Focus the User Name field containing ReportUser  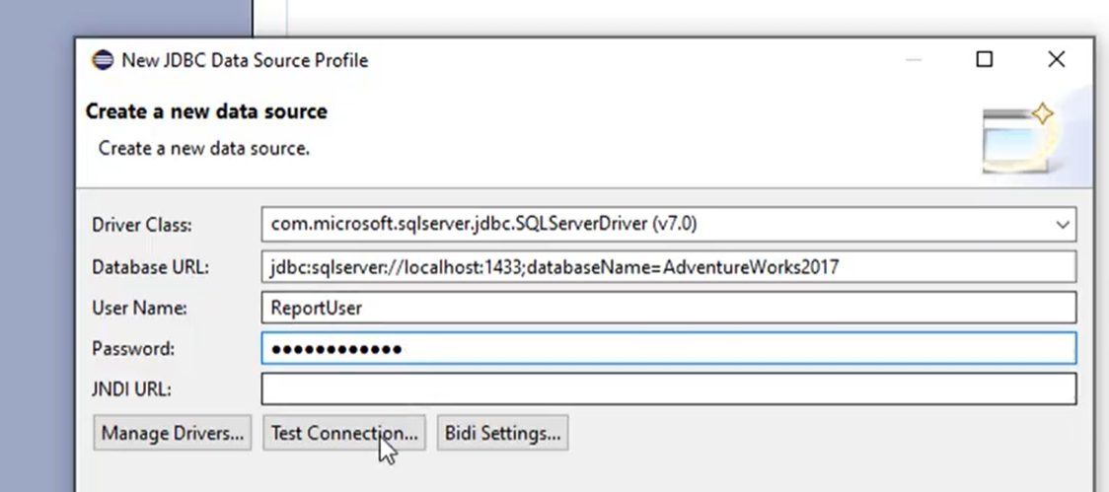668,309
